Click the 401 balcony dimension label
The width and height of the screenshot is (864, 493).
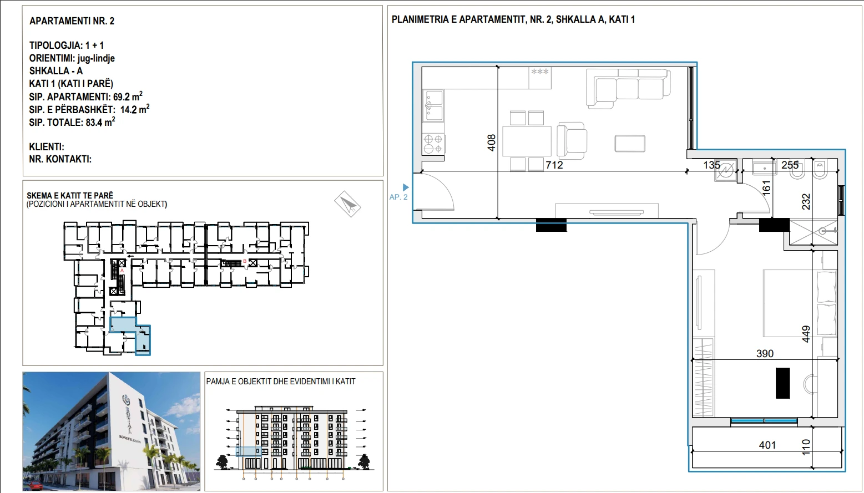767,445
